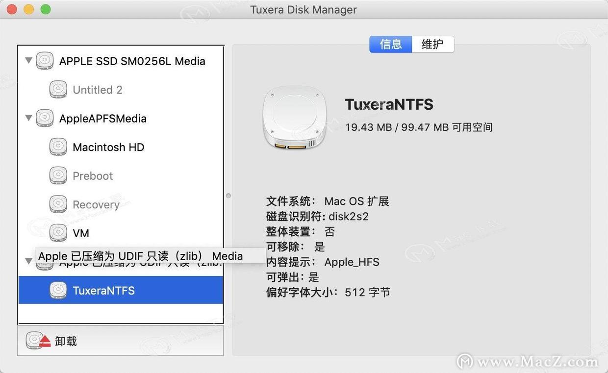Click the Untitled 2 volume icon
Screen dimensions: 608x373
(58, 90)
